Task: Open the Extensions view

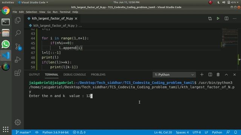Action: point(18,73)
